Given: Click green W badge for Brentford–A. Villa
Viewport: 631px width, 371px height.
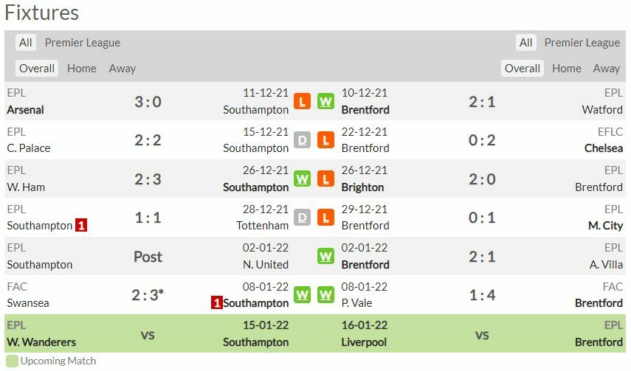Looking at the screenshot, I should pyautogui.click(x=325, y=257).
